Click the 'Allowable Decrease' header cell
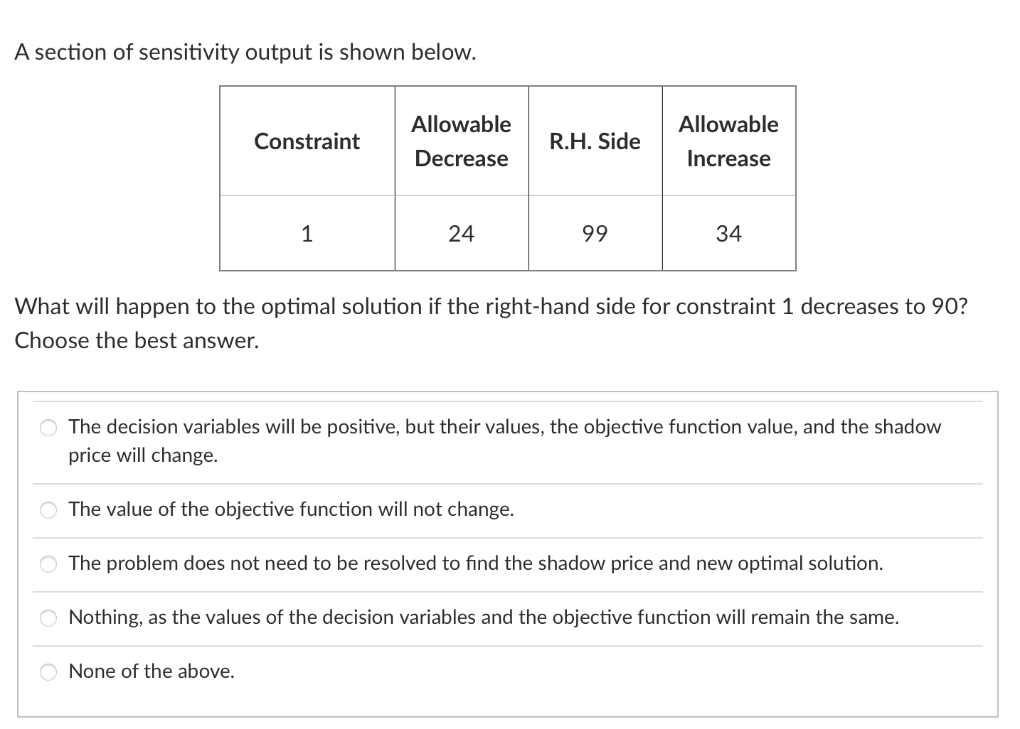Image resolution: width=1020 pixels, height=729 pixels. pos(461,141)
